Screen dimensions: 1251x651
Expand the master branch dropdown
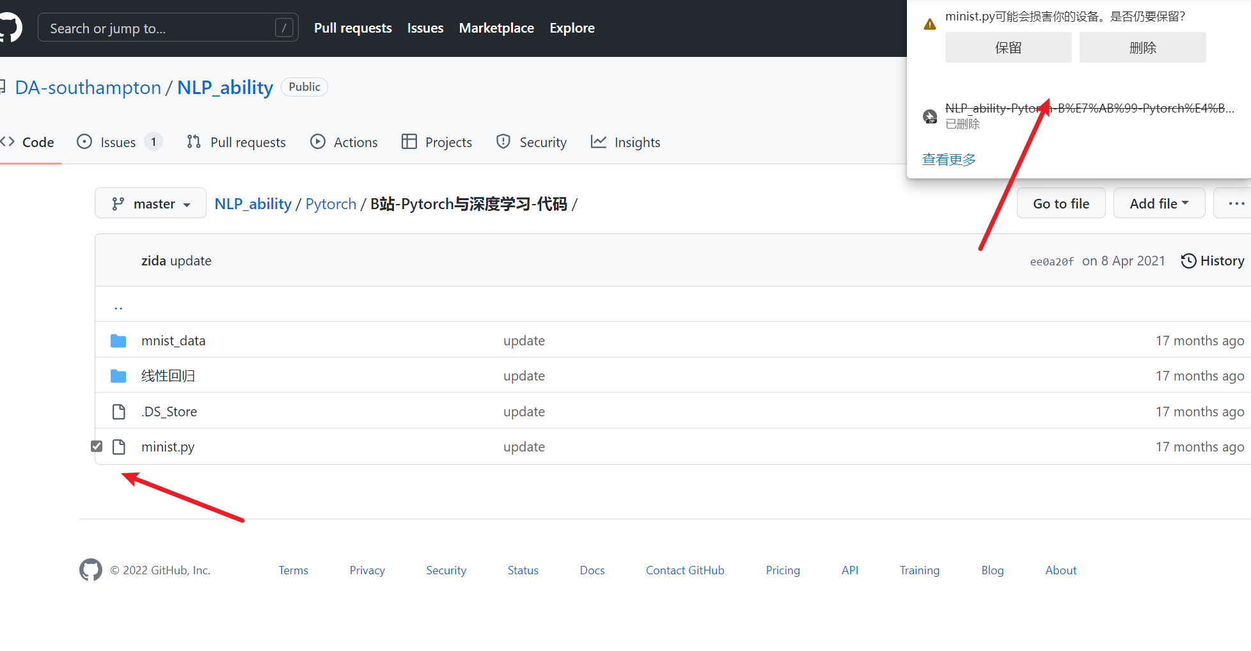[x=150, y=203]
